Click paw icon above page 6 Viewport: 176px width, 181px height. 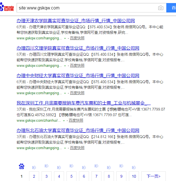pyautogui.click(x=84, y=167)
